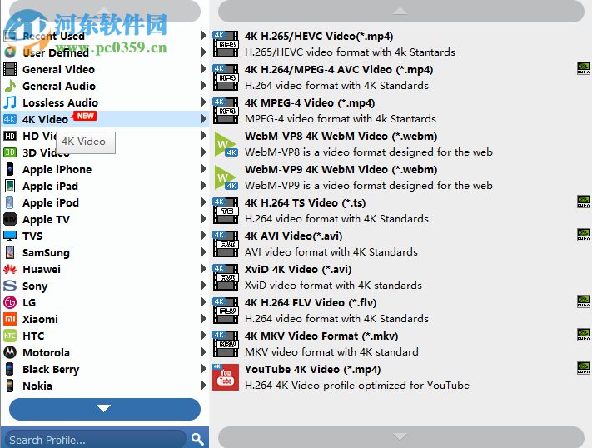Click the TVS monitor icon
The height and width of the screenshot is (448, 592).
10,236
